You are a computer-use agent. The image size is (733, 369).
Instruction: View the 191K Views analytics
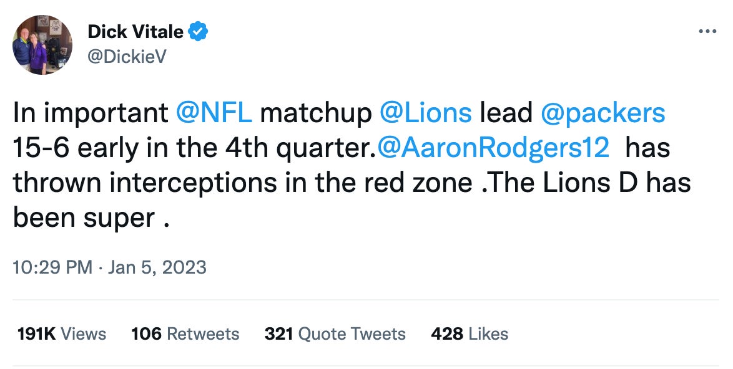(62, 334)
